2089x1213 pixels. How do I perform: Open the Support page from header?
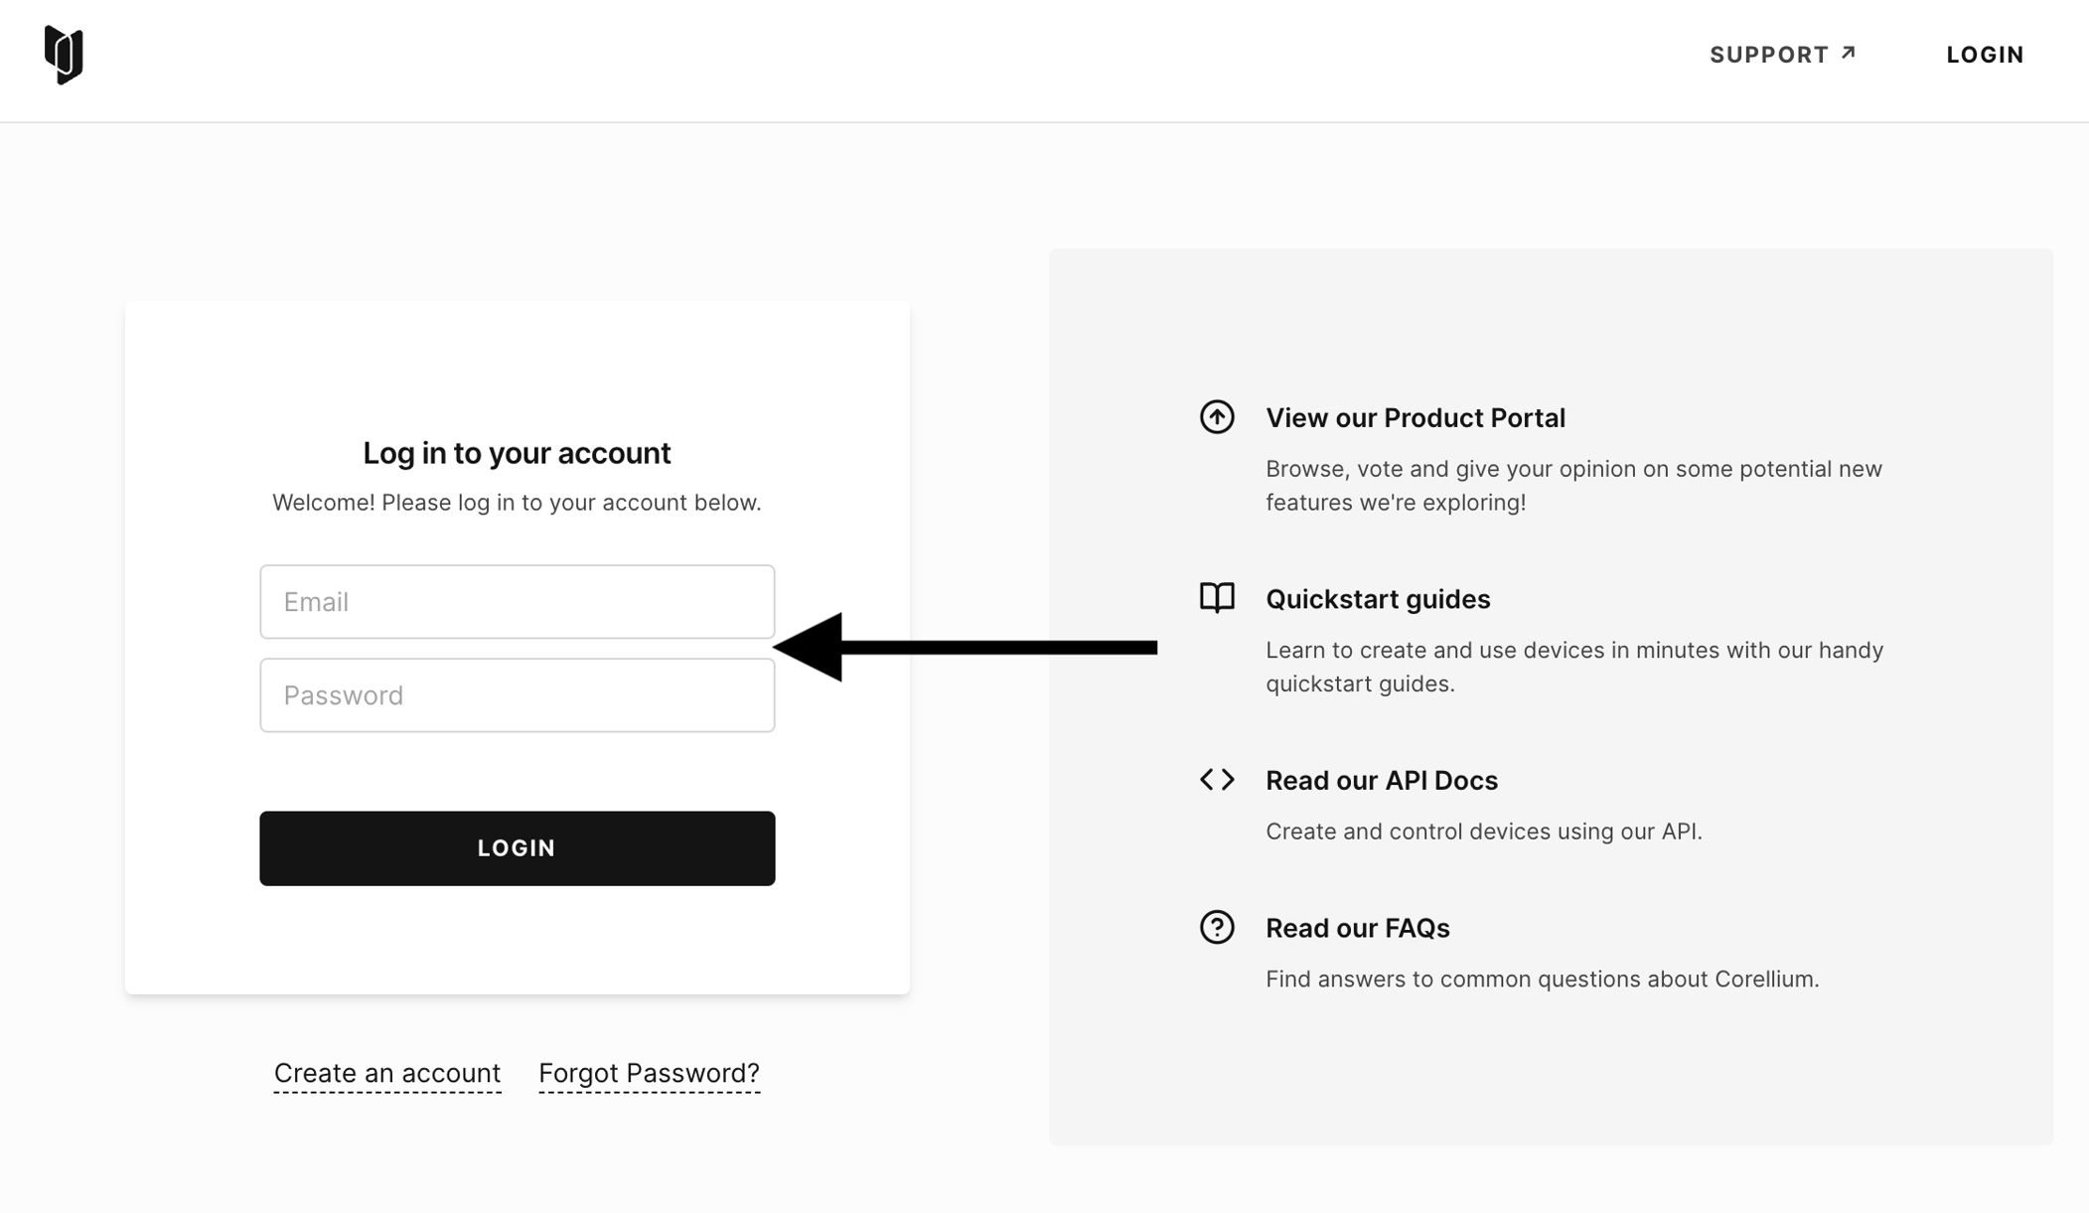click(x=1769, y=55)
